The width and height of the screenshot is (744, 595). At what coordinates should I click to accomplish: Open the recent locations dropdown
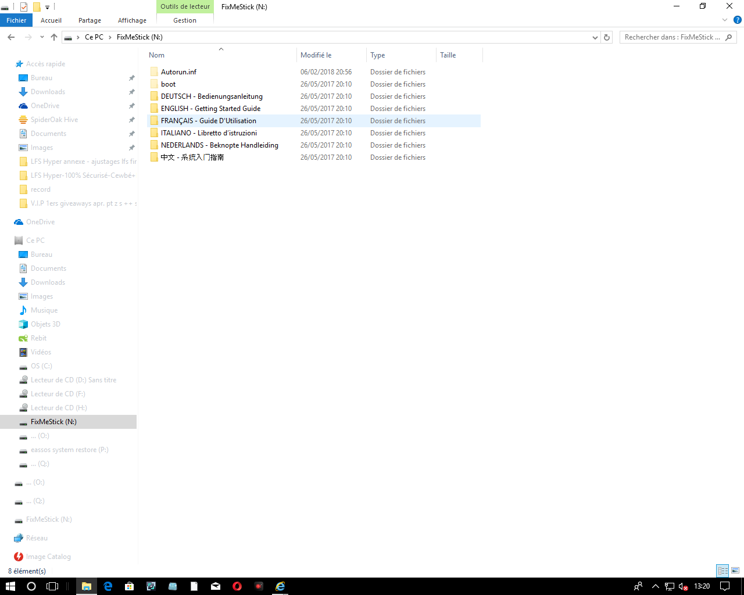point(42,37)
